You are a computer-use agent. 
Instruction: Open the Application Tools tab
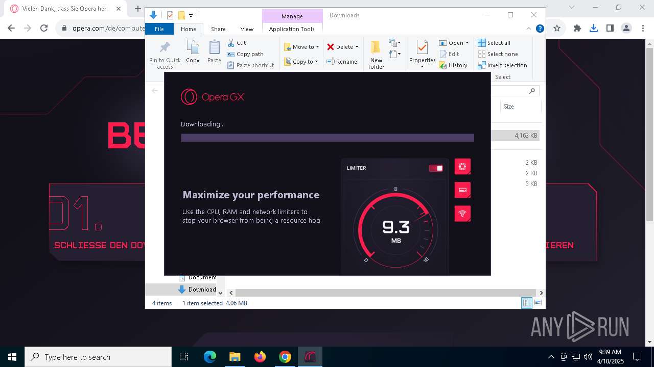292,29
